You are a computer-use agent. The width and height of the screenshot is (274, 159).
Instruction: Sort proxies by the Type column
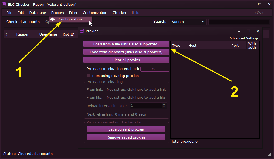coord(179,45)
